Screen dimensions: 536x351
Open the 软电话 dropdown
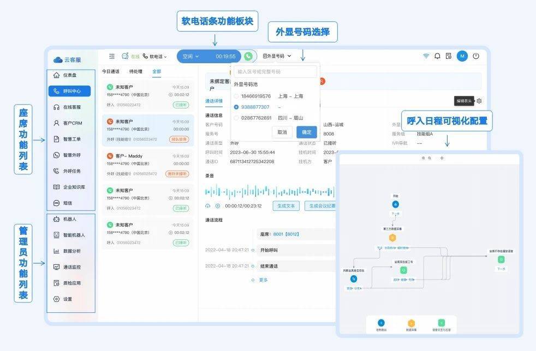pyautogui.click(x=155, y=56)
